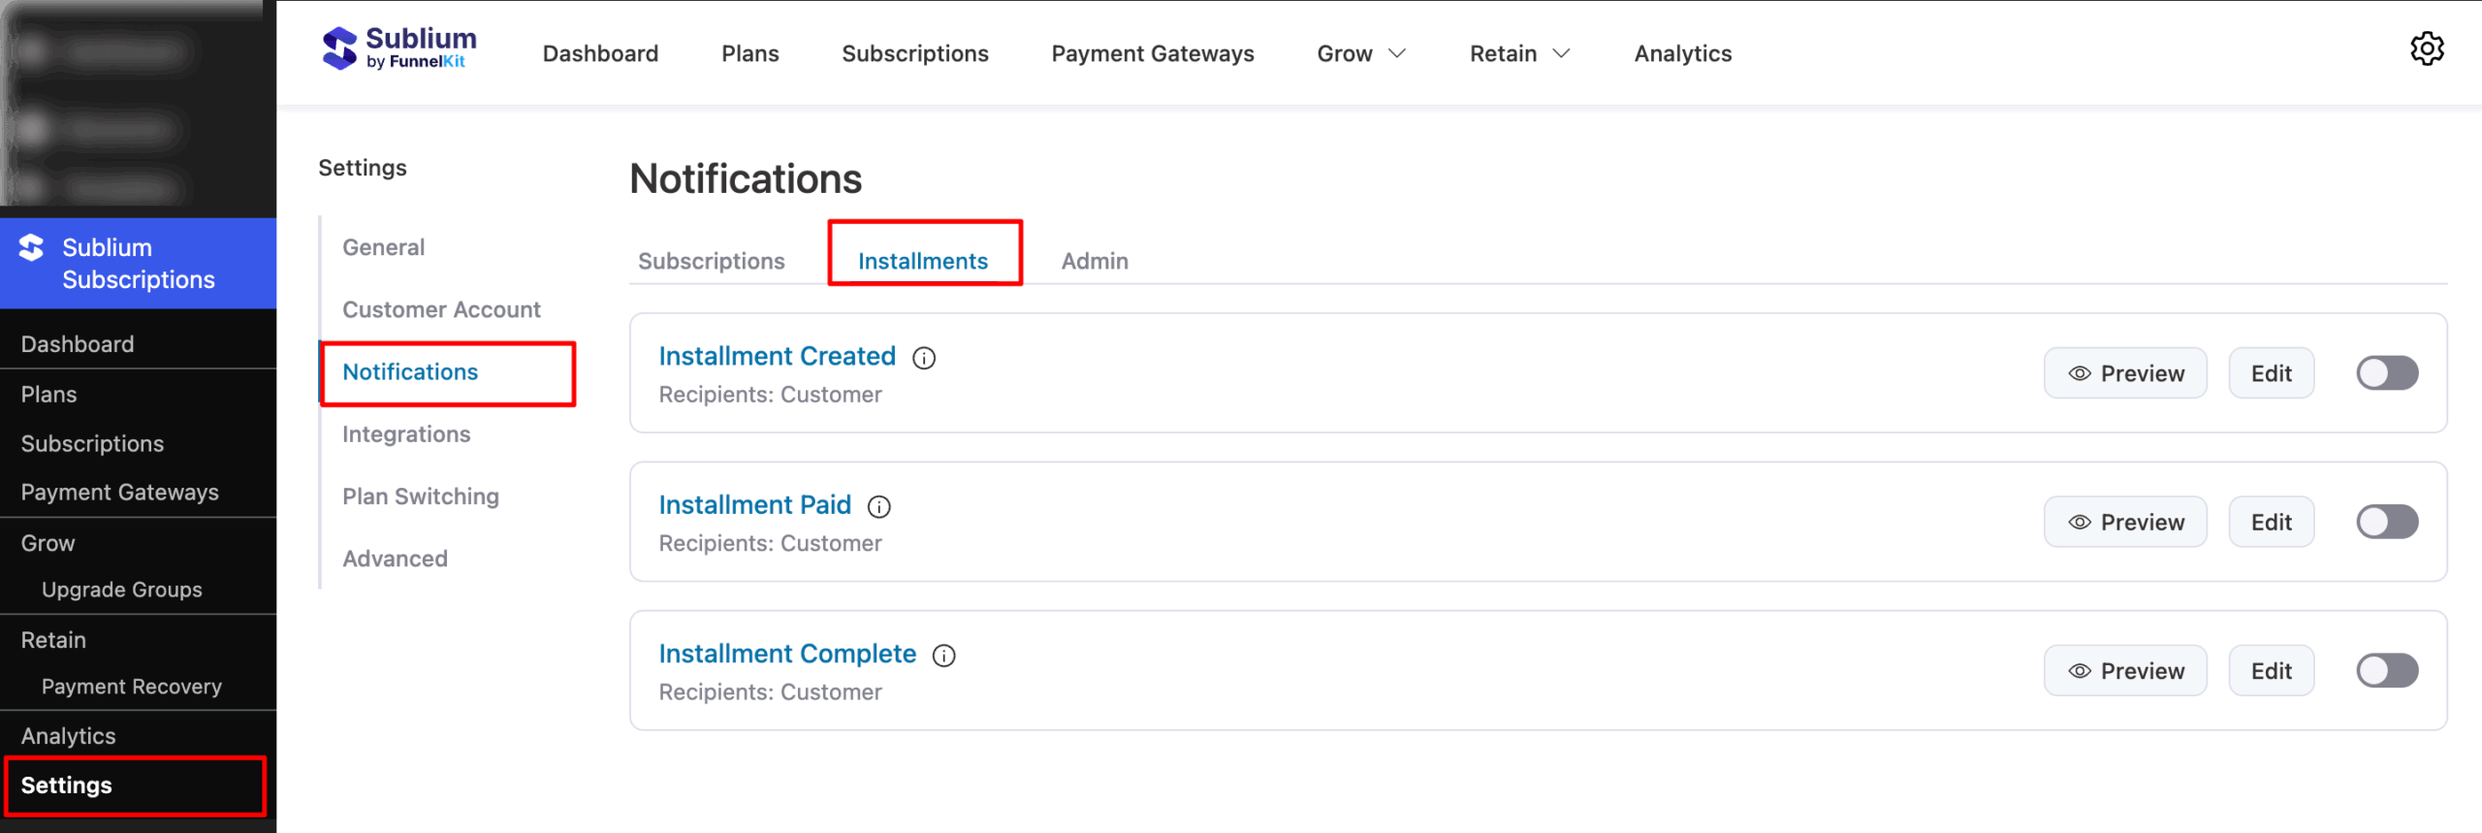Click the Sublium Subscriptions sidebar header

138,264
